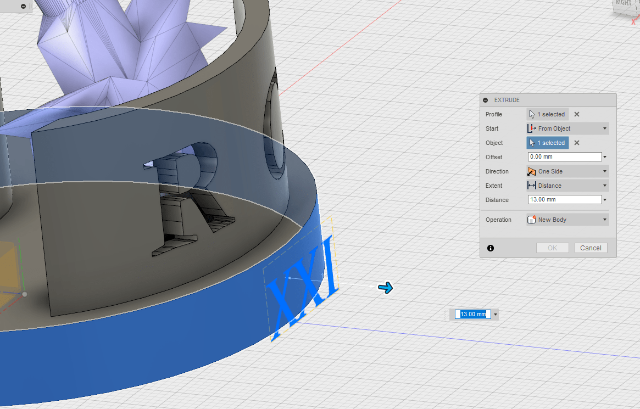Click the New Body operation icon
The height and width of the screenshot is (409, 640).
pyautogui.click(x=532, y=220)
